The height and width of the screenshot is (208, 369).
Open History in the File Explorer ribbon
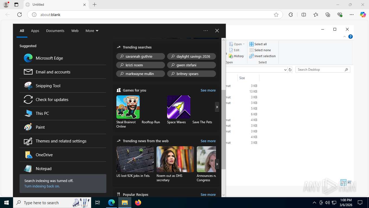click(x=236, y=56)
